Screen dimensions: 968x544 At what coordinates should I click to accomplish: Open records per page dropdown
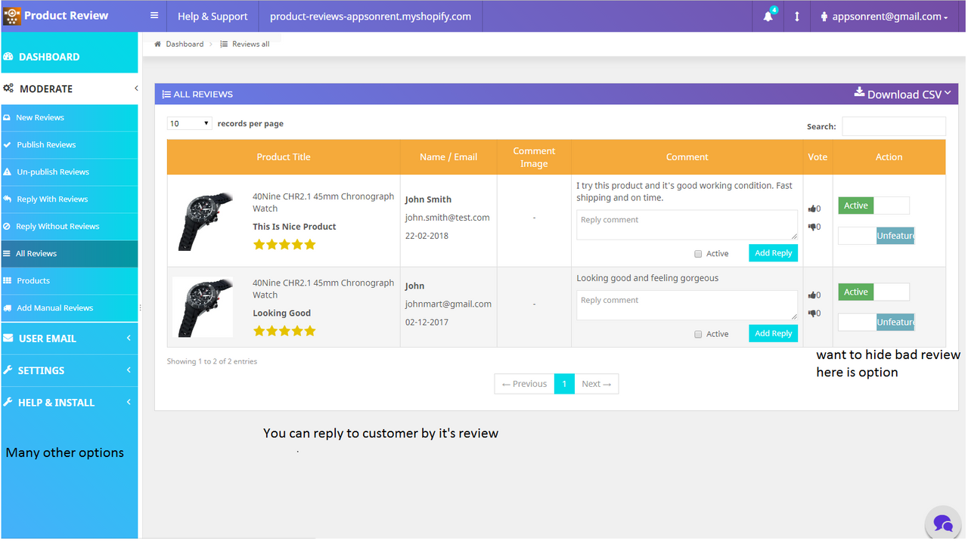tap(190, 124)
